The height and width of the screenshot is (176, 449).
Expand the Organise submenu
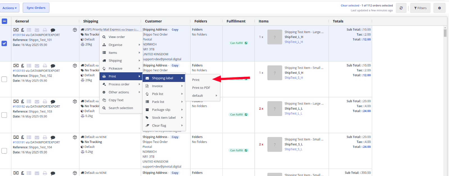pos(121,45)
